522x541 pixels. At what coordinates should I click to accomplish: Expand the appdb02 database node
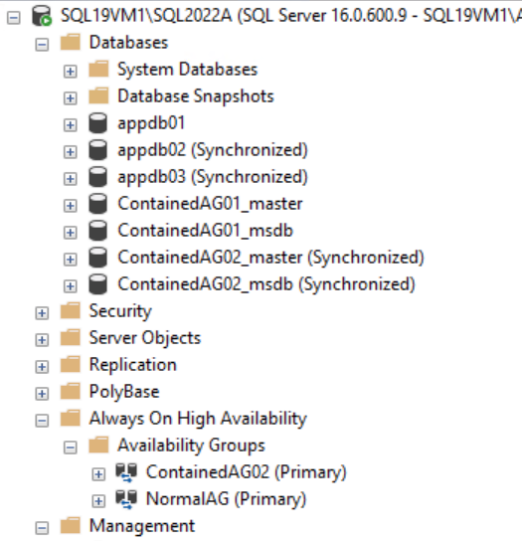point(70,152)
